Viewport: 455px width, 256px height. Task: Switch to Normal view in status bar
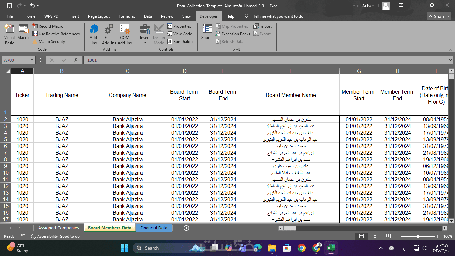(x=362, y=236)
